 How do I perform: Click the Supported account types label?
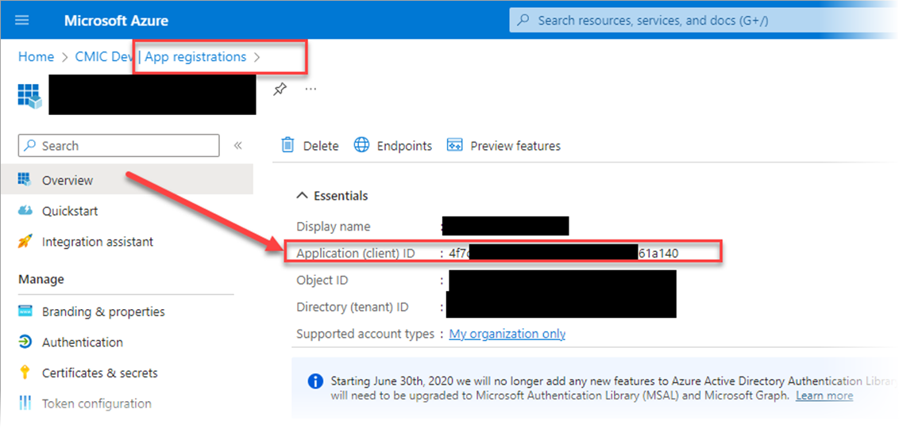click(x=365, y=334)
